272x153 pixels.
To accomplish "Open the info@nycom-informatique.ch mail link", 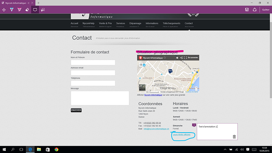I will [156, 129].
